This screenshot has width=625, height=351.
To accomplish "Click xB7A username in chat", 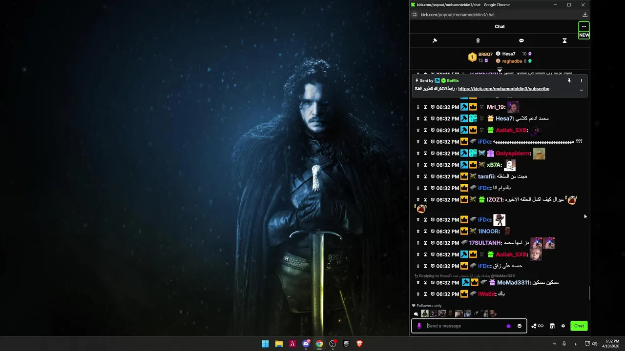I will (494, 165).
